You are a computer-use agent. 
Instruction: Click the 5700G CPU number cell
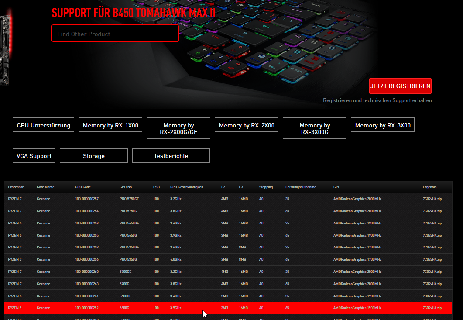tap(124, 284)
